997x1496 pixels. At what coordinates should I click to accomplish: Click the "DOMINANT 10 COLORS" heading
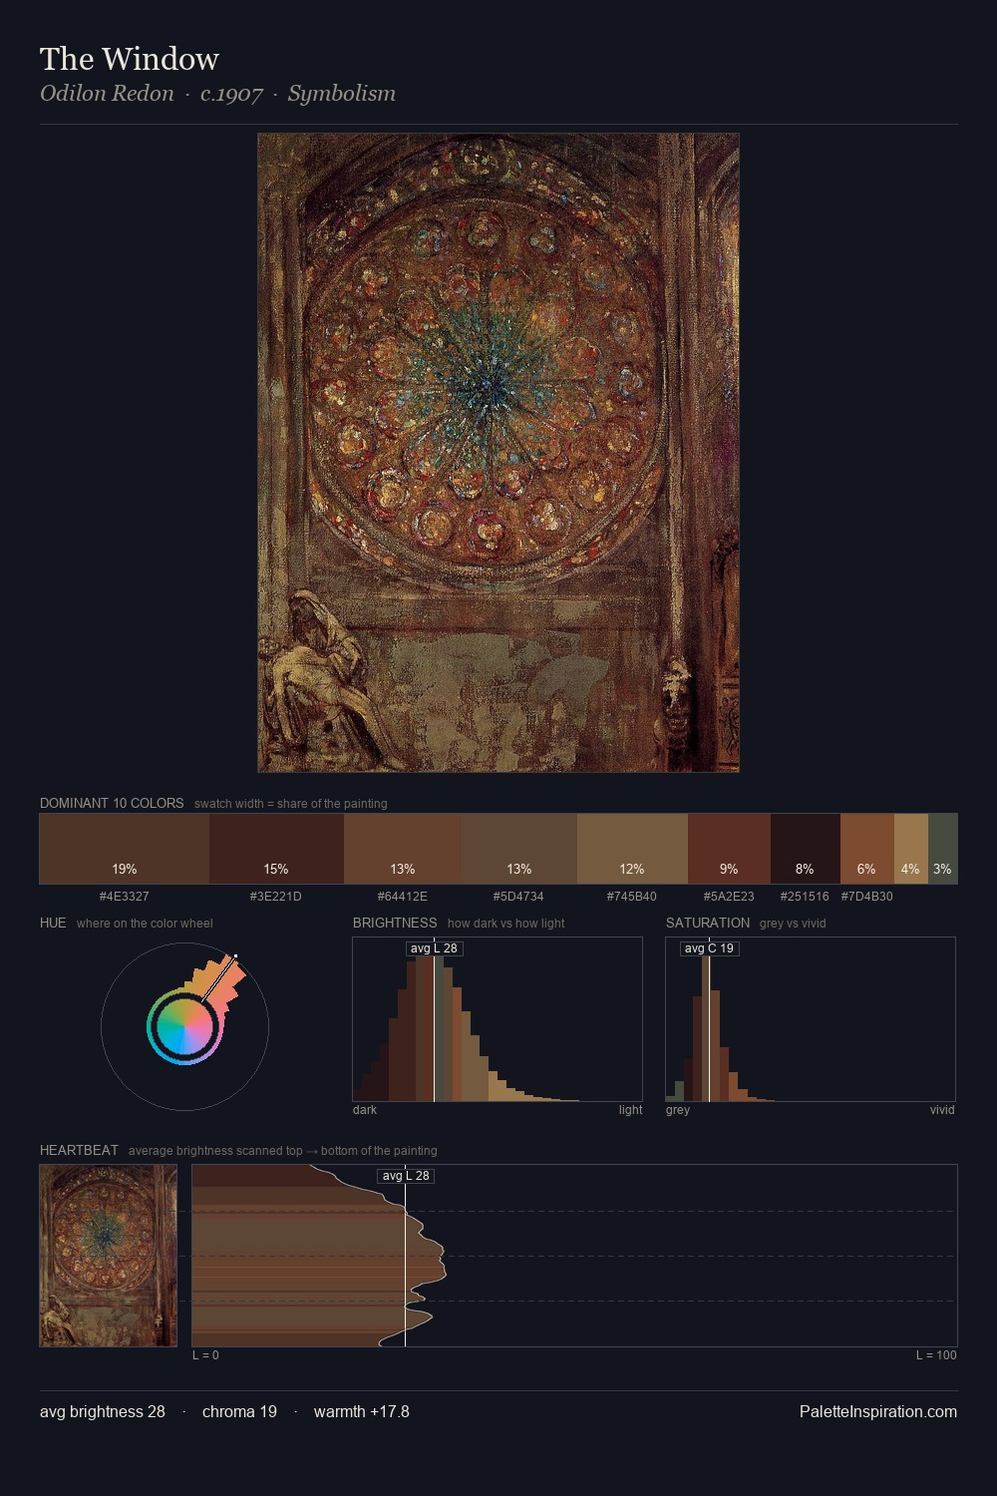click(112, 803)
